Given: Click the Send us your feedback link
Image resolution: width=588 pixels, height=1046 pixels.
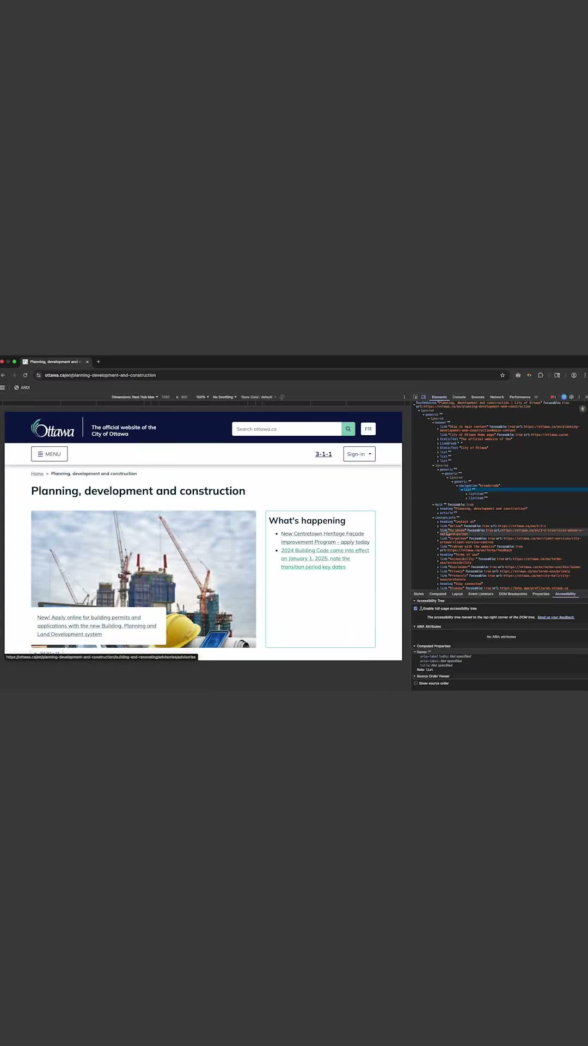Looking at the screenshot, I should point(556,617).
